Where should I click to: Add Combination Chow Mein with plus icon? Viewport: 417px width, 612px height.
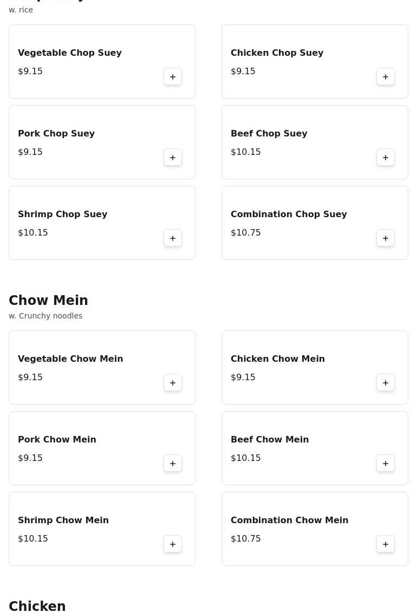coord(386,544)
